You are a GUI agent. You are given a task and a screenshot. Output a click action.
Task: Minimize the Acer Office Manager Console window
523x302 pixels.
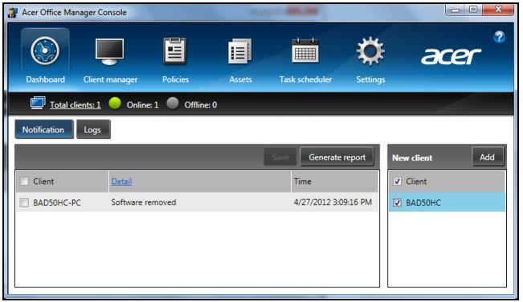(456, 10)
